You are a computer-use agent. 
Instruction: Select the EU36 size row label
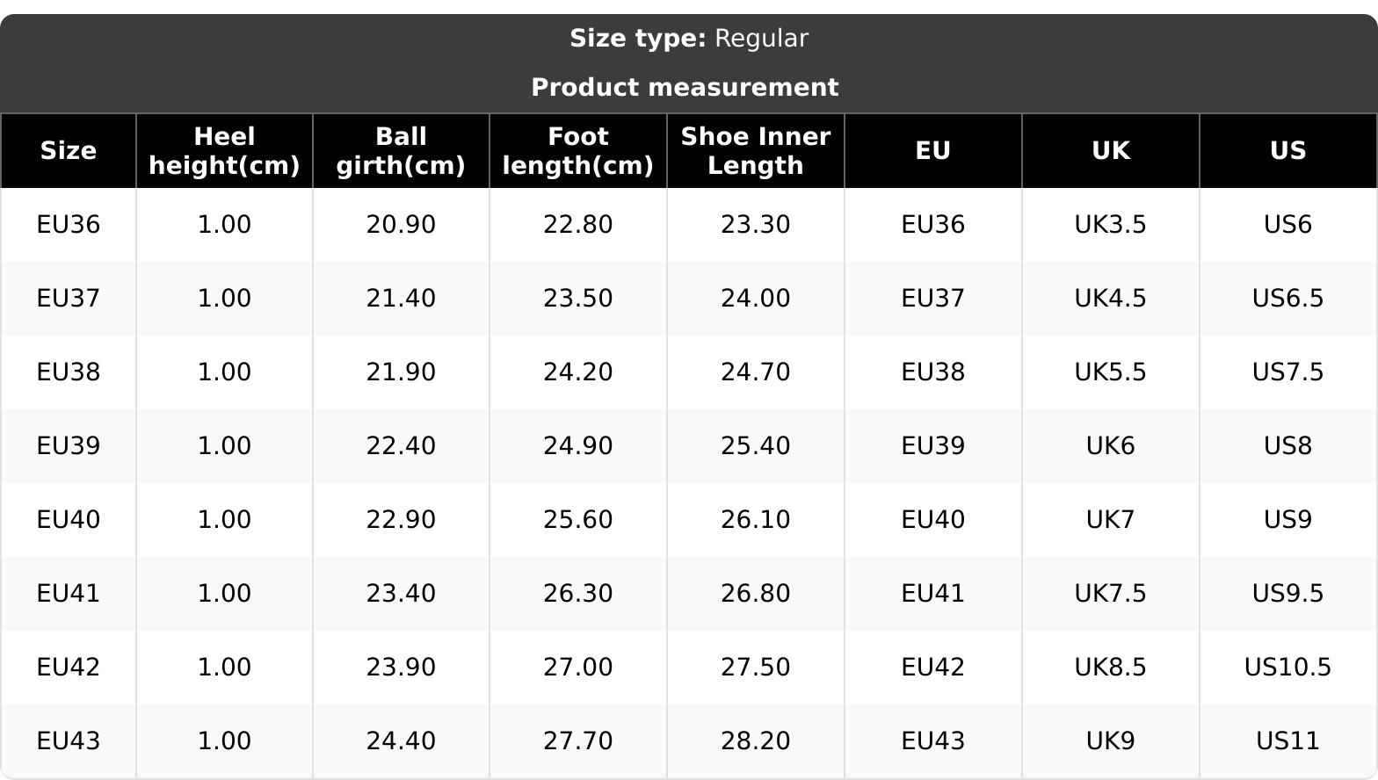(x=69, y=225)
